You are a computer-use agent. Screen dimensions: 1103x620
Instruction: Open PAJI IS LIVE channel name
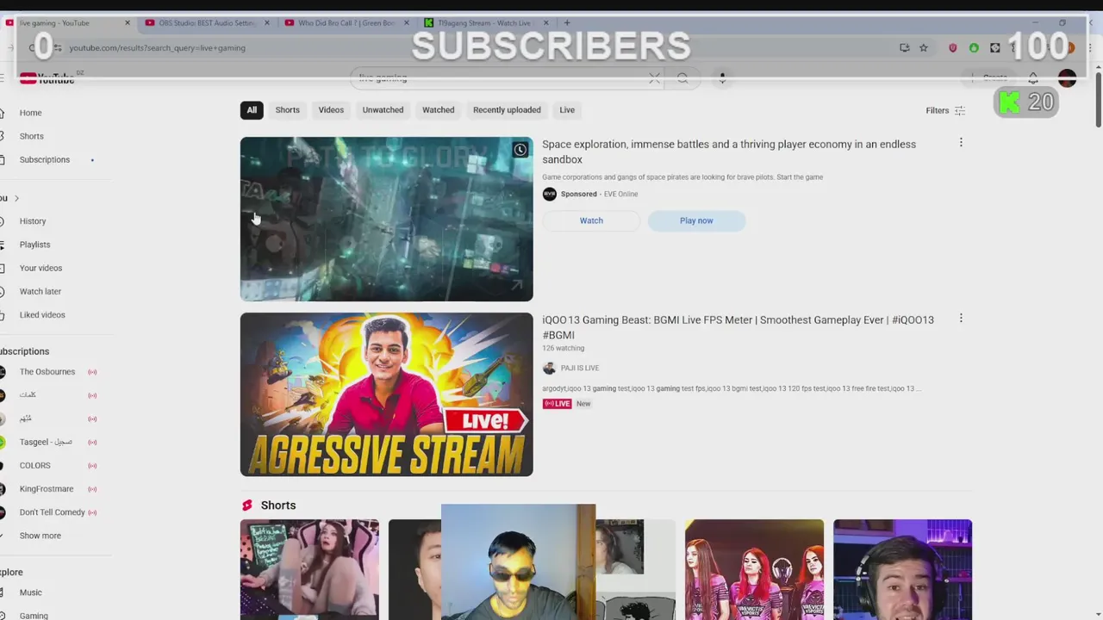[580, 368]
